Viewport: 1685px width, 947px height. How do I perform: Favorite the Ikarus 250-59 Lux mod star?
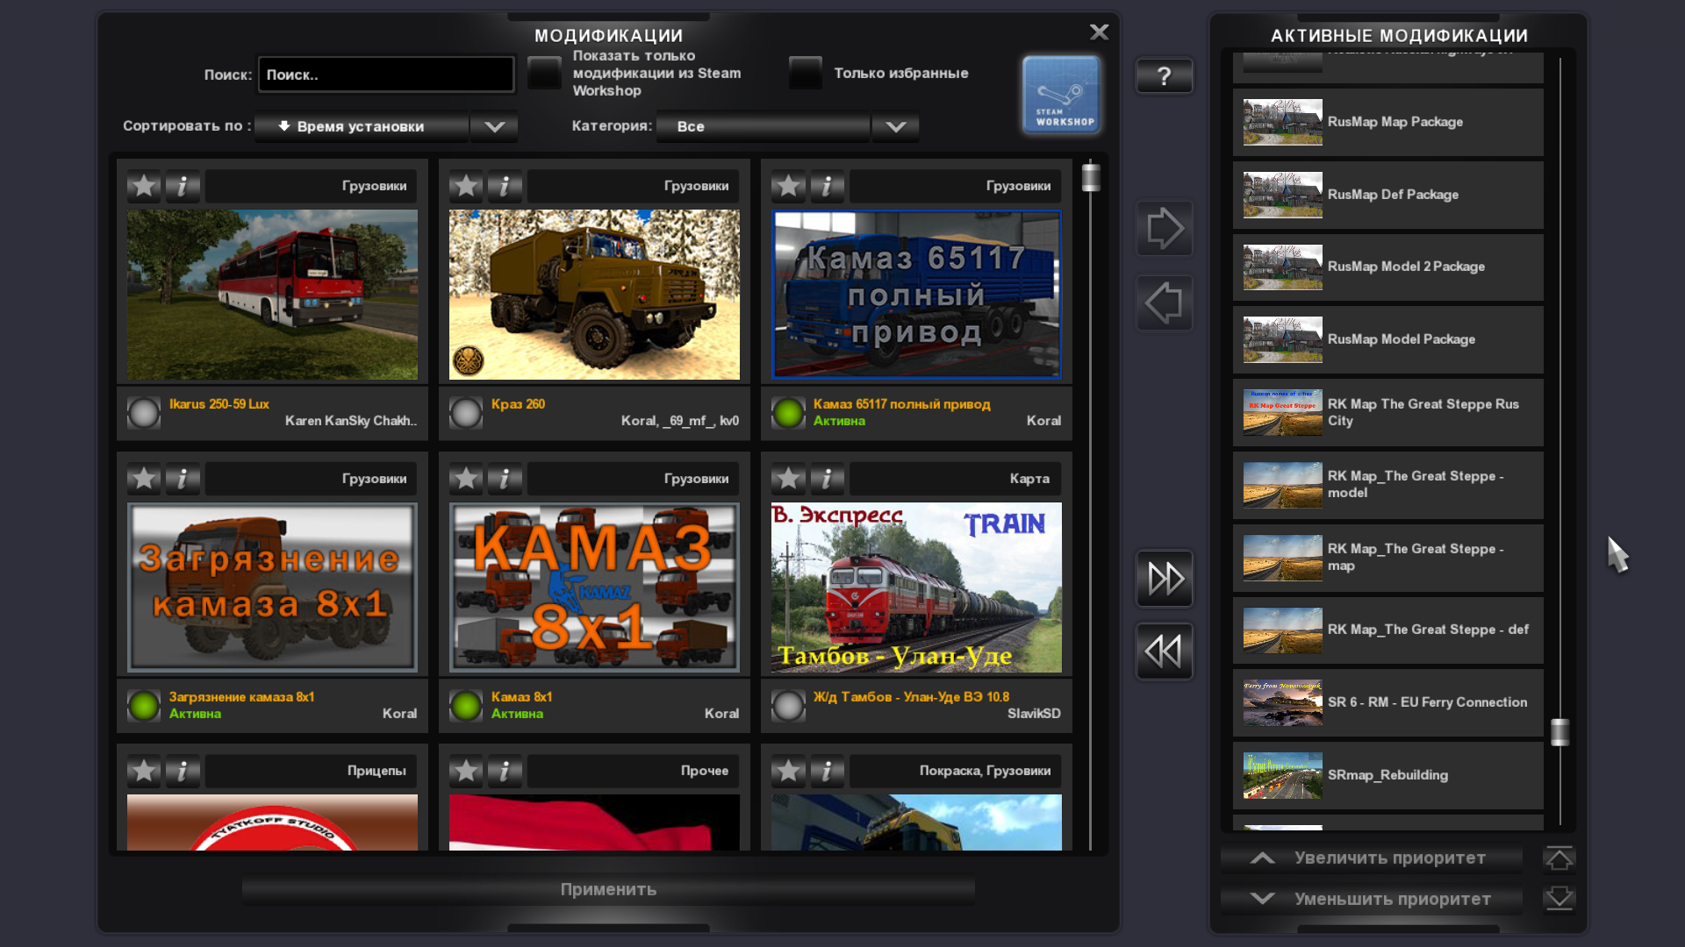tap(144, 186)
